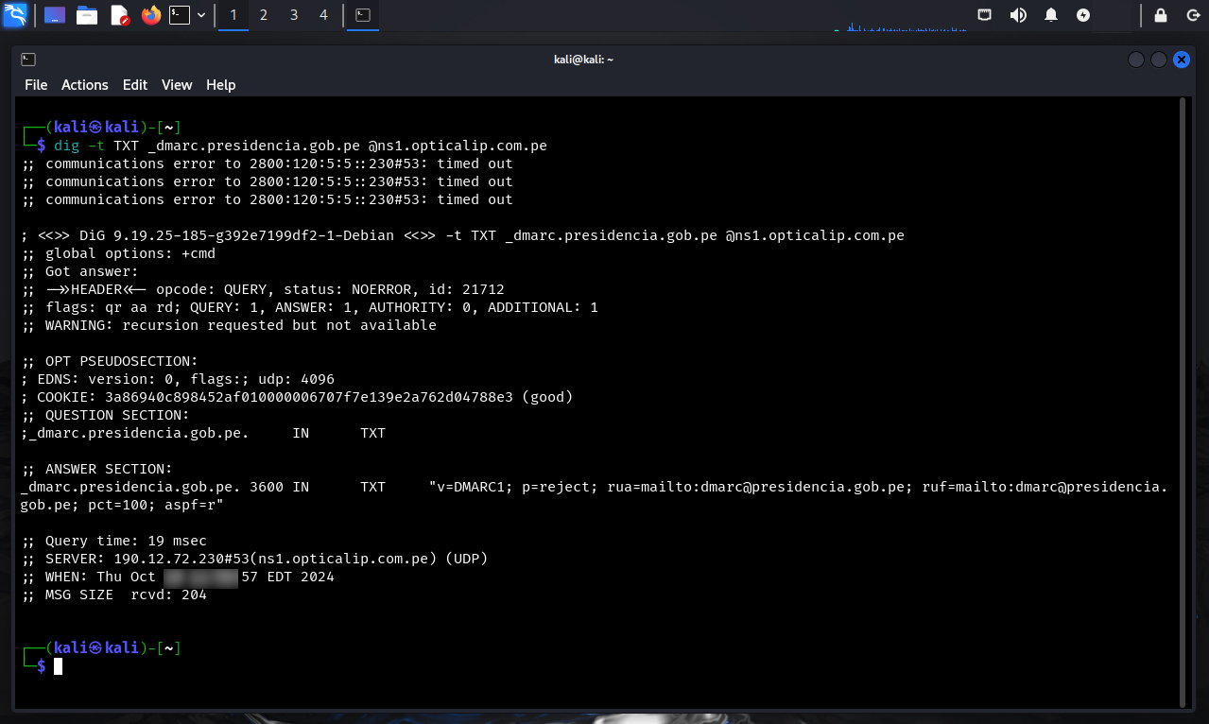
Task: Switch to workspace 4
Action: click(323, 15)
